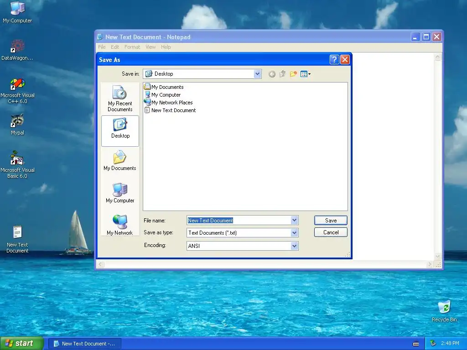The width and height of the screenshot is (467, 350).
Task: Close the Notepad window
Action: coord(436,37)
